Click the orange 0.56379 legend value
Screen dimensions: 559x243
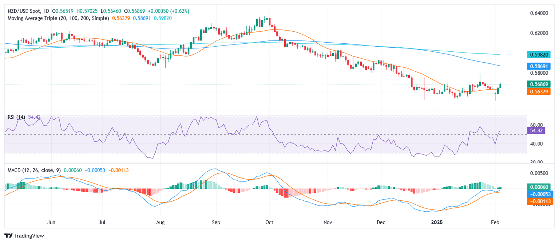tap(121, 18)
